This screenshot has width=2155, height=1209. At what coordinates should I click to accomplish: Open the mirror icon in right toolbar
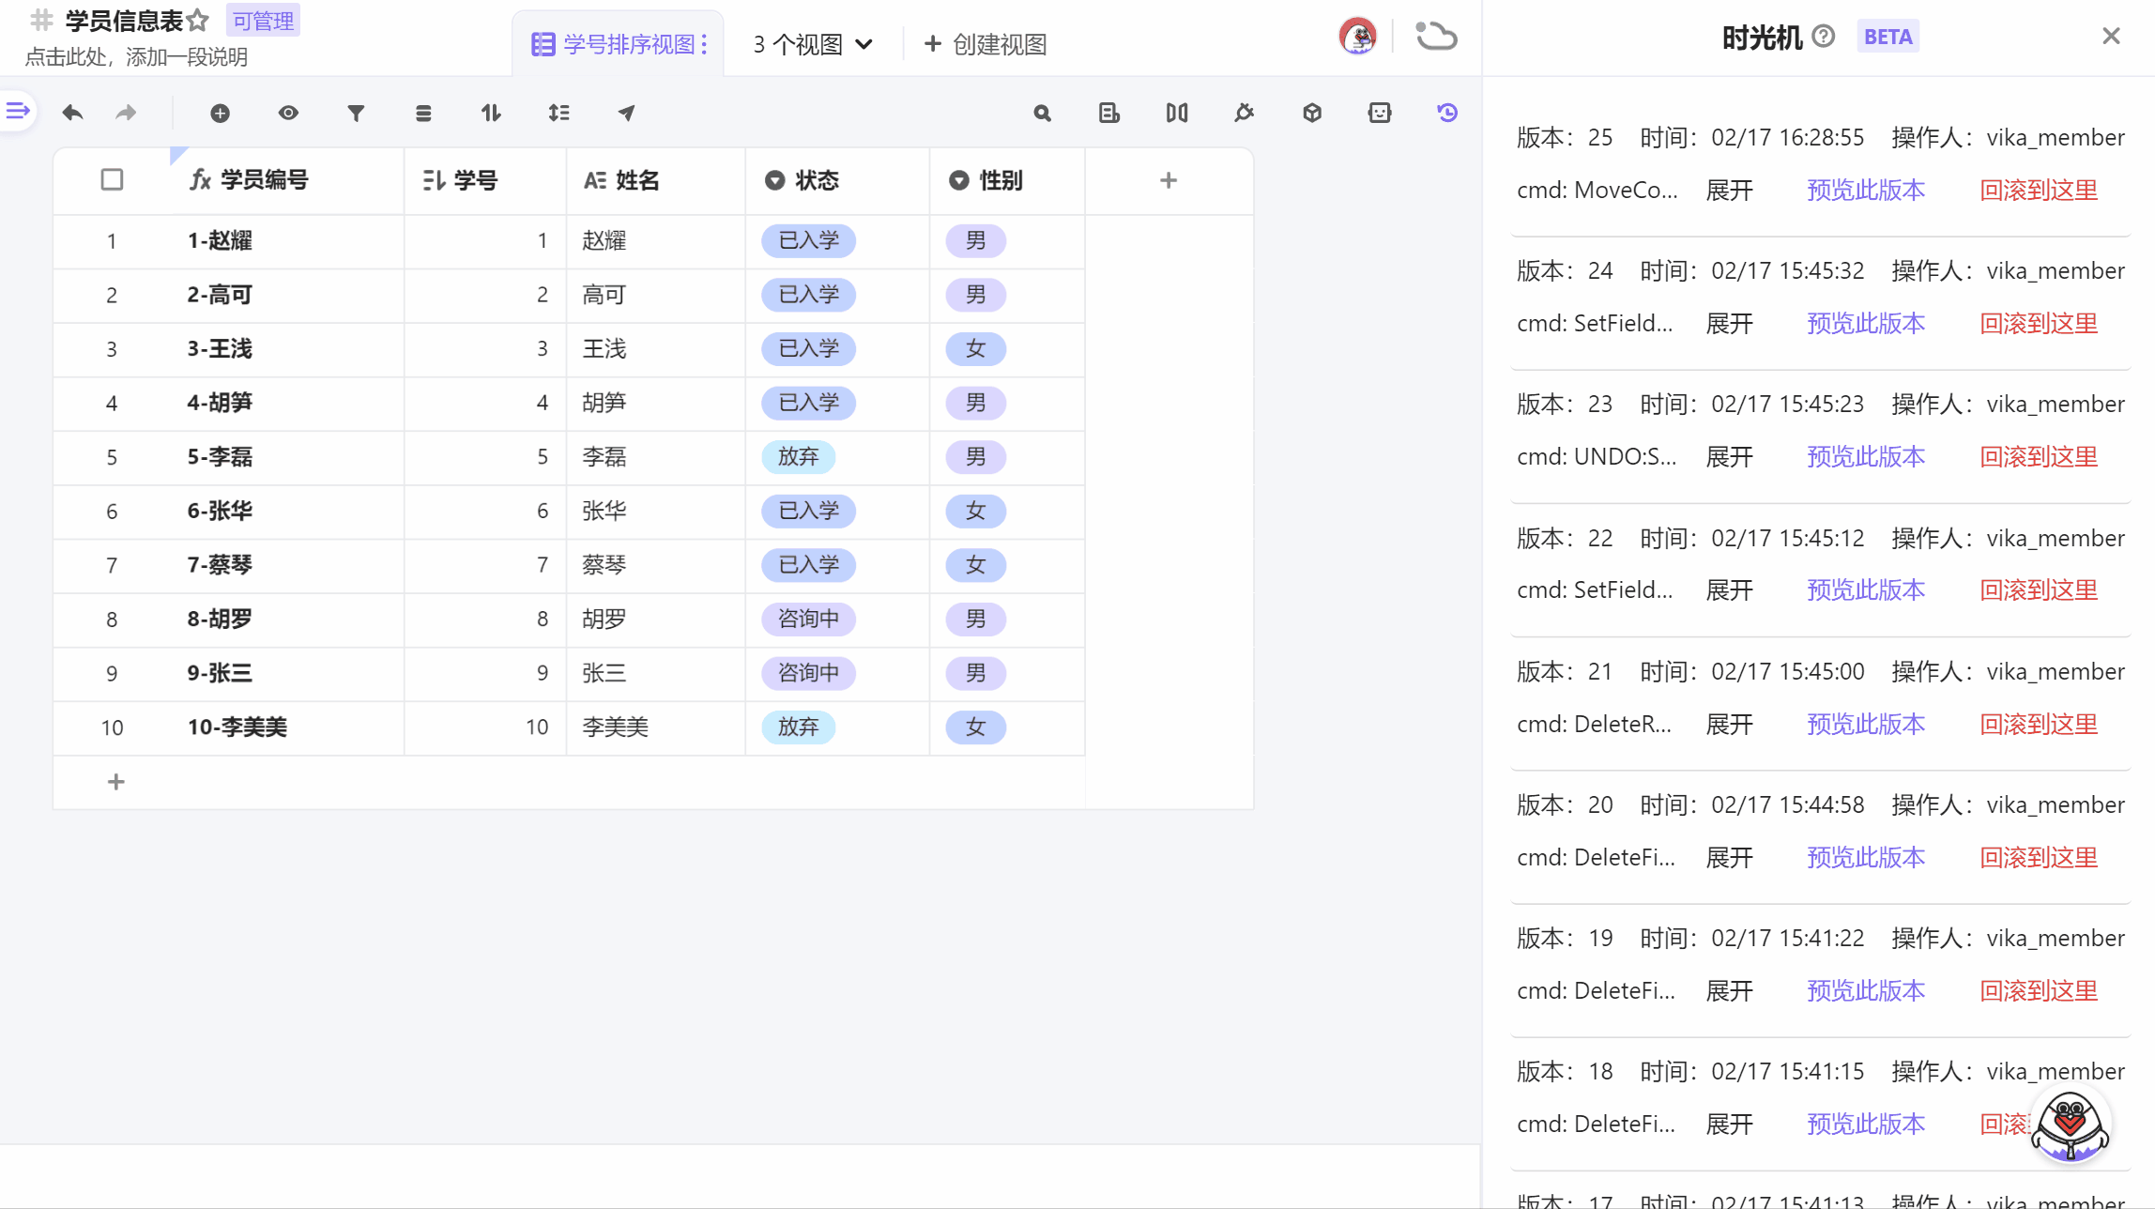click(x=1177, y=113)
